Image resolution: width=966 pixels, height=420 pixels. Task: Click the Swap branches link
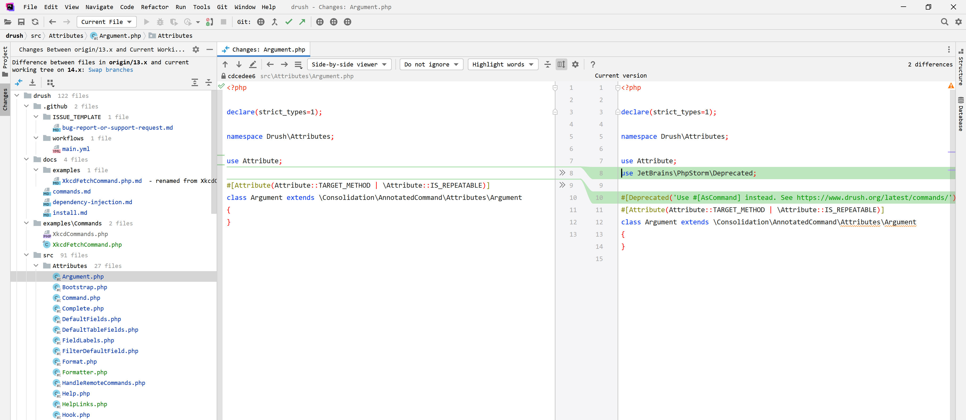(x=111, y=70)
